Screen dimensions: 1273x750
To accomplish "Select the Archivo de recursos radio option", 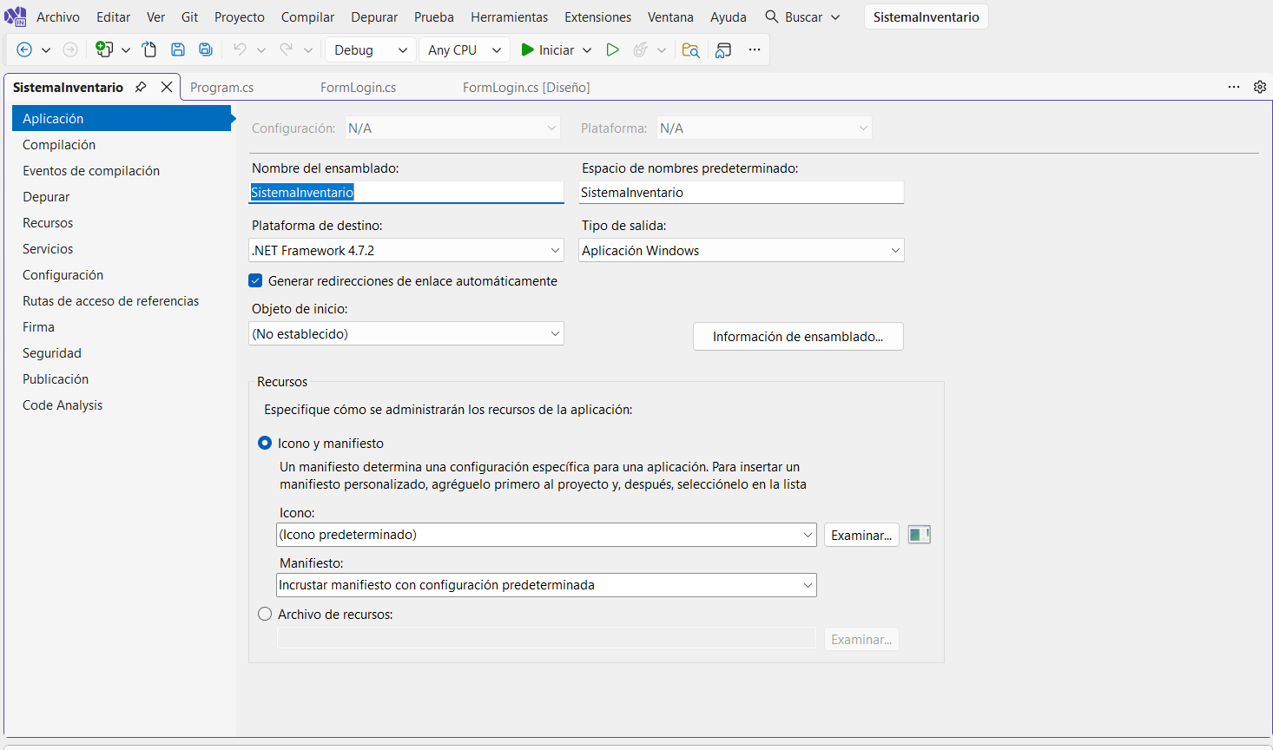I will (265, 614).
